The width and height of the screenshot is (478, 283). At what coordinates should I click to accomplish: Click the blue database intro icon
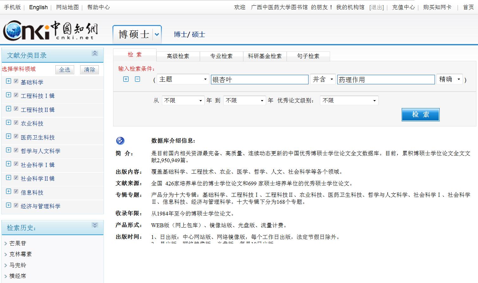point(120,141)
